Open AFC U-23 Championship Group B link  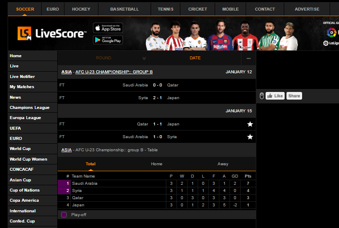(x=114, y=72)
